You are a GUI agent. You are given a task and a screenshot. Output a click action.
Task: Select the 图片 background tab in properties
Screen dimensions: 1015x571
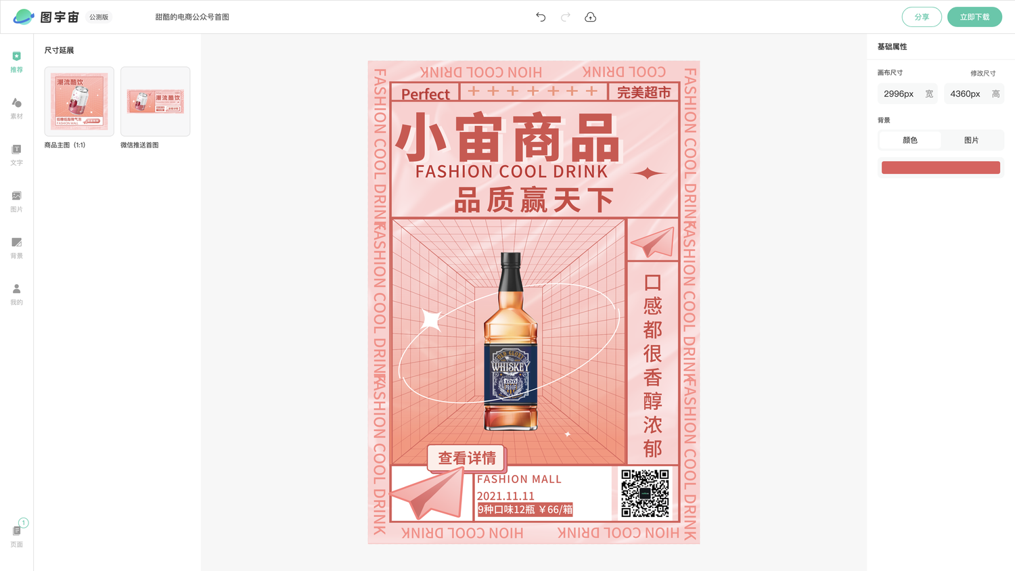971,140
